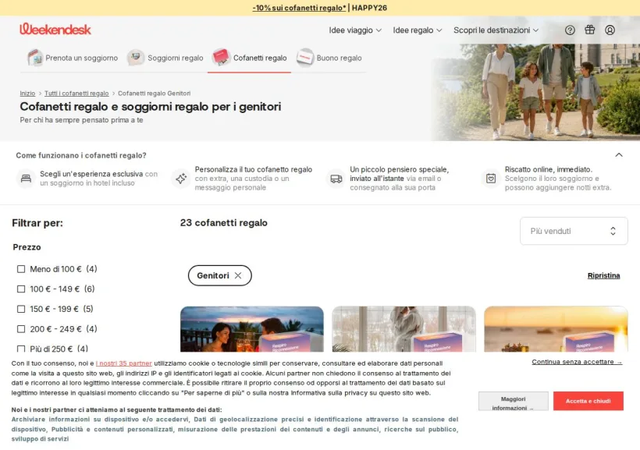Click the Come funzionano i cofanetti regalo? heading
The image size is (640, 450).
(x=81, y=155)
